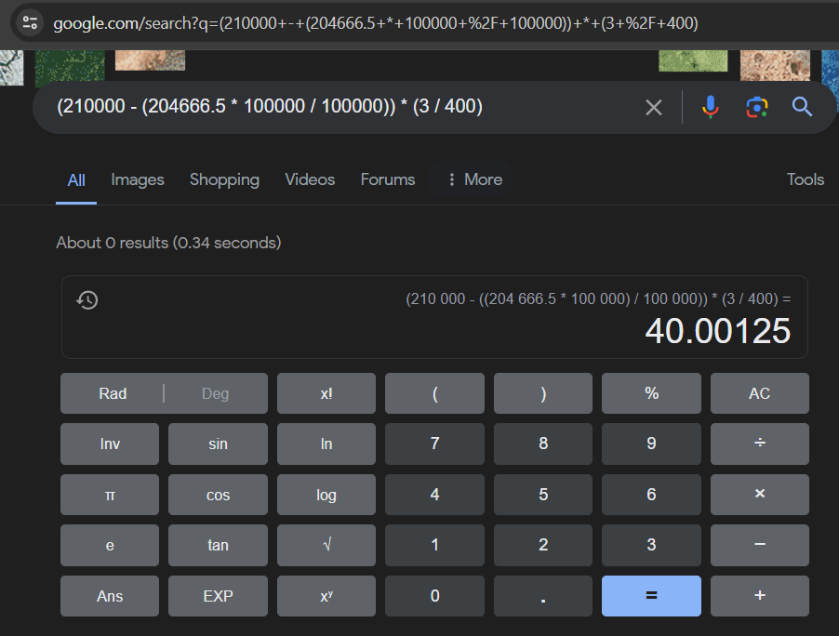Viewport: 839px width, 636px height.
Task: Switch to the Shopping tab
Action: [224, 179]
